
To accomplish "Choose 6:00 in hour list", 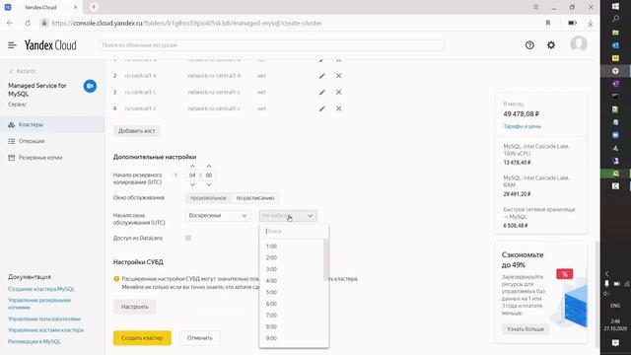I will pos(292,304).
